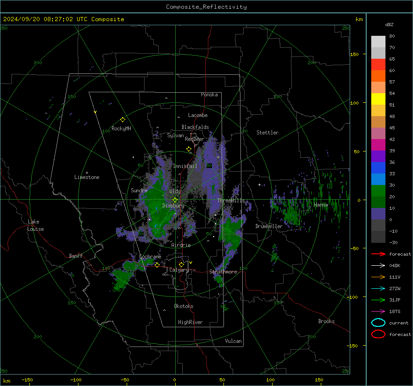
Task: Click the yellow diamond marker near RockyMH
Action: pos(123,120)
